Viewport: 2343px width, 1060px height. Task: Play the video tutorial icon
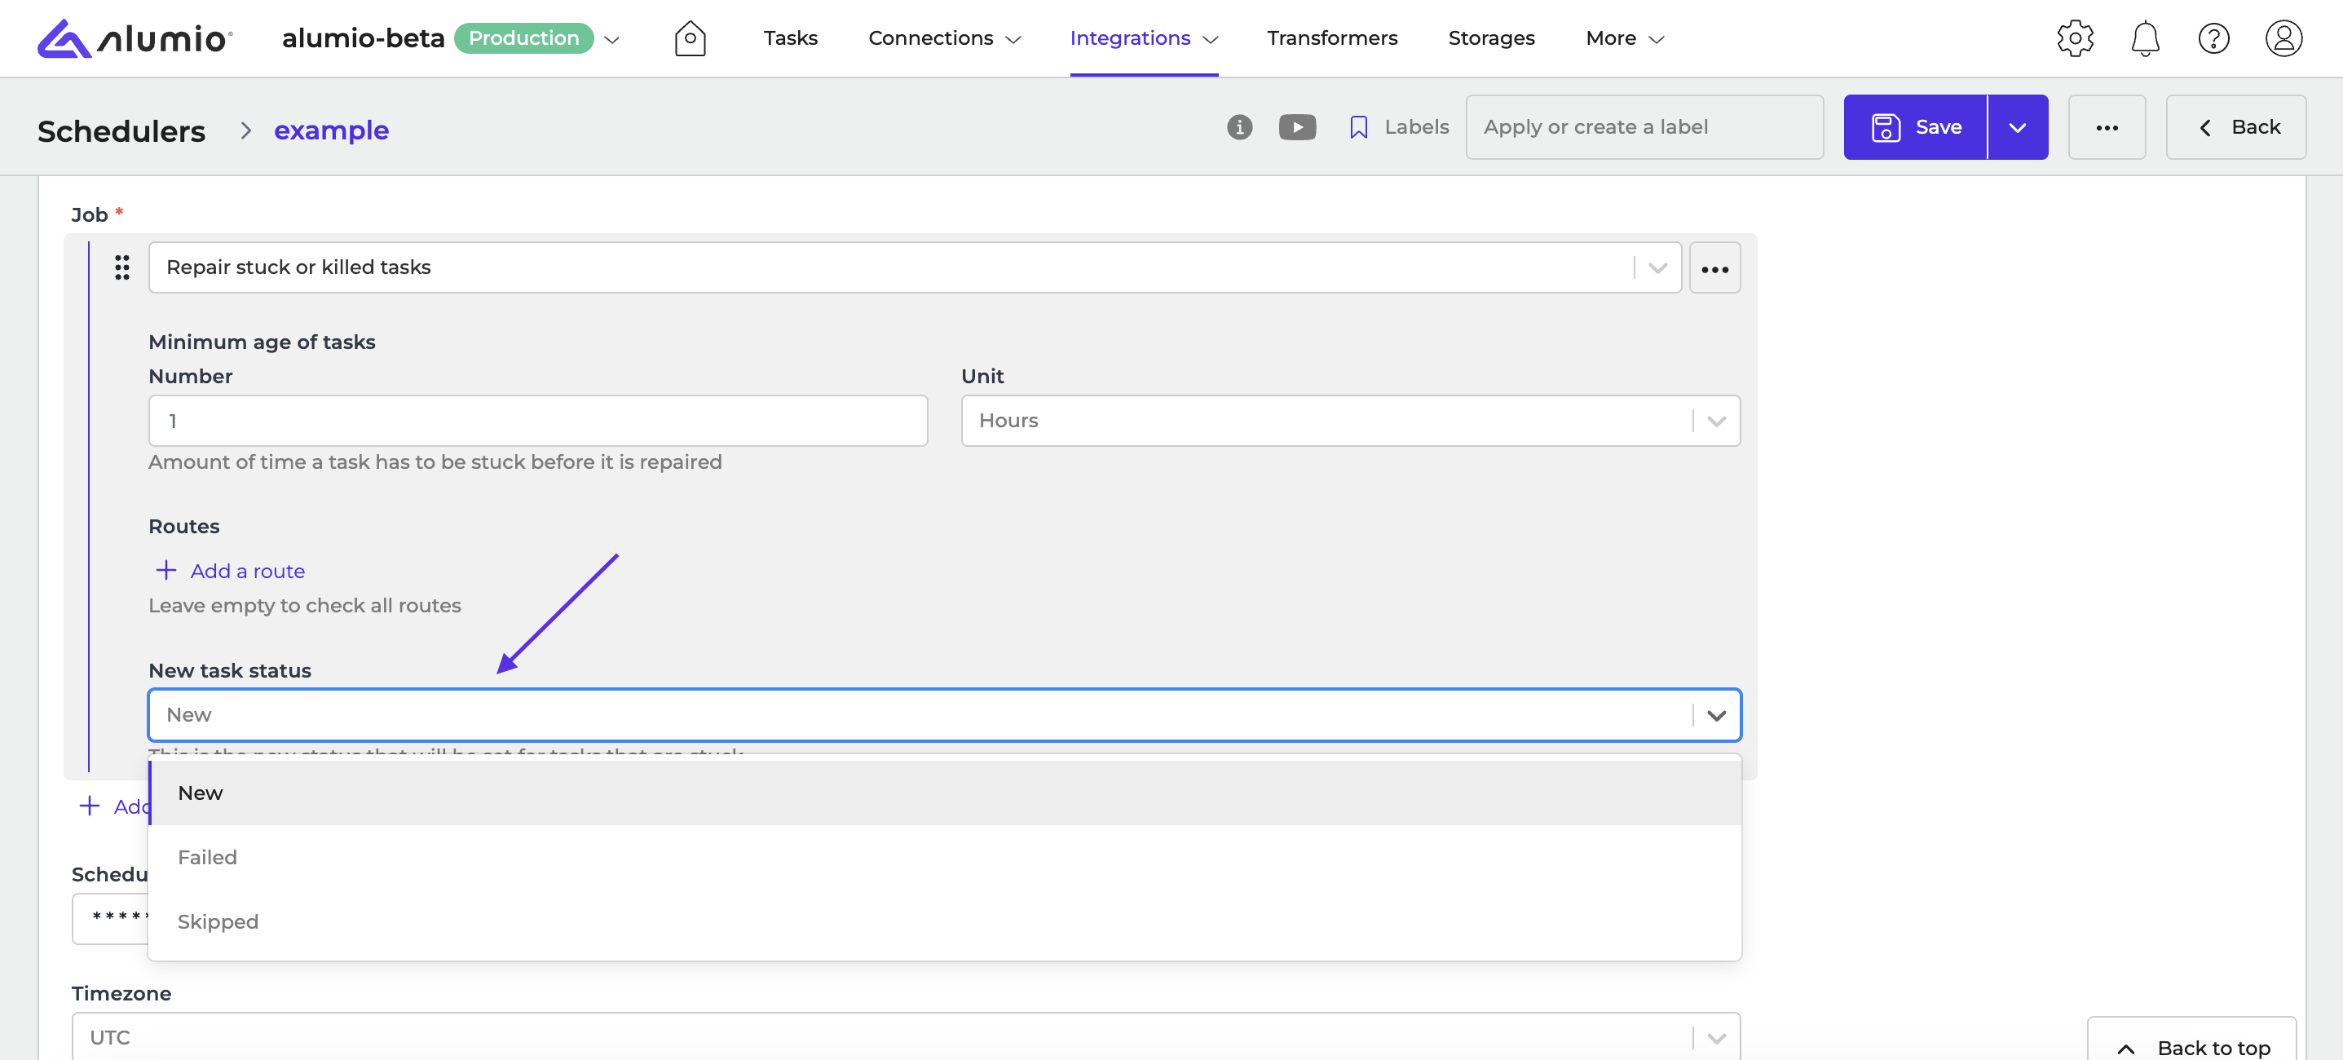tap(1297, 127)
